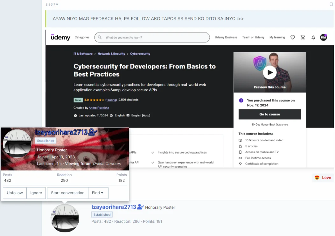
Task: Click the follow-status icon beside lower username
Action: [140, 207]
